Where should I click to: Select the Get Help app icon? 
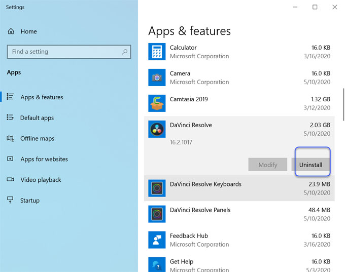(157, 264)
